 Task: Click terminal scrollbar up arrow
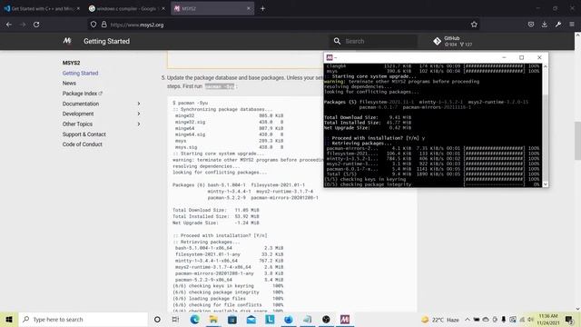545,66
